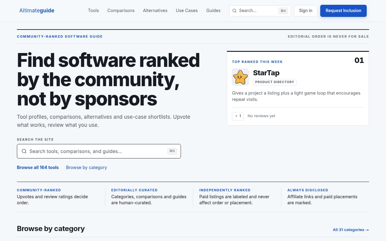Click magnifier icon in main search box

coord(24,151)
